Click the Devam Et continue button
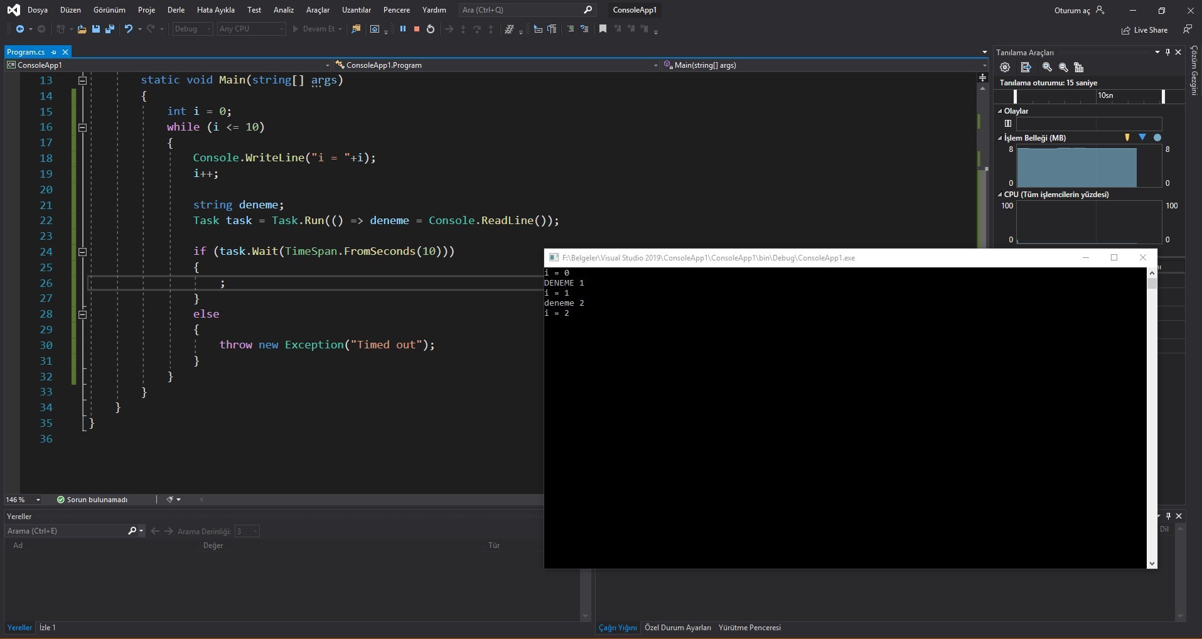 (318, 29)
